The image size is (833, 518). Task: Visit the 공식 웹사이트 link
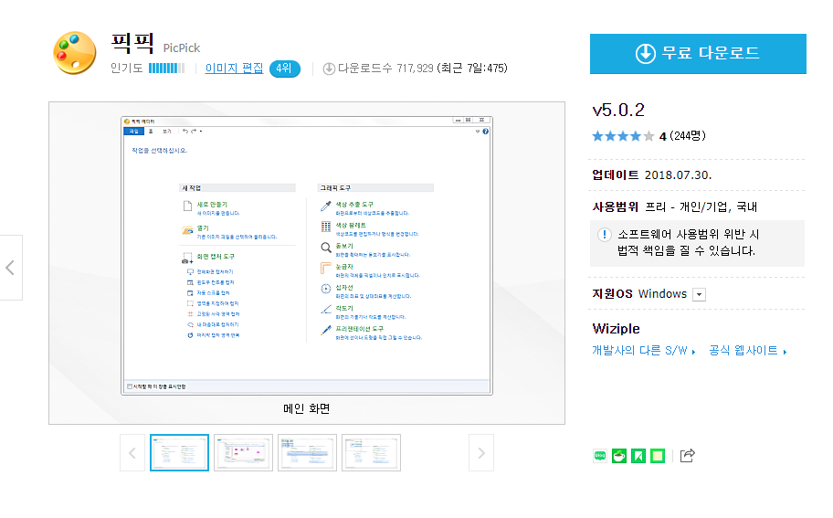tap(747, 351)
